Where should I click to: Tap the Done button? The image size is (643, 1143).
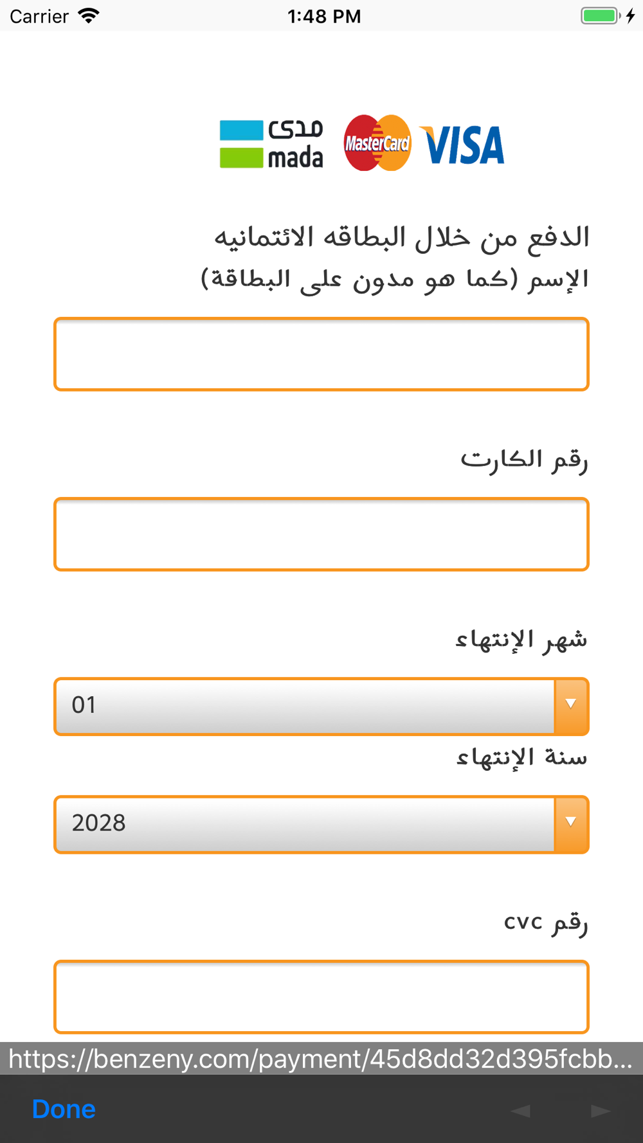click(64, 1109)
